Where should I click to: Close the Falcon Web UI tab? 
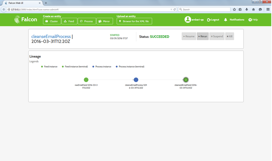[x=39, y=3]
